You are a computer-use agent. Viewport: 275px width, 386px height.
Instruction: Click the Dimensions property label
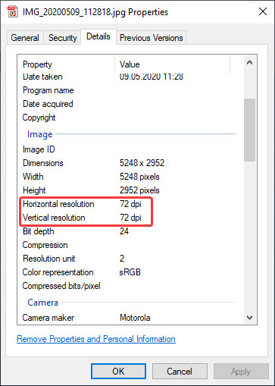click(x=43, y=163)
